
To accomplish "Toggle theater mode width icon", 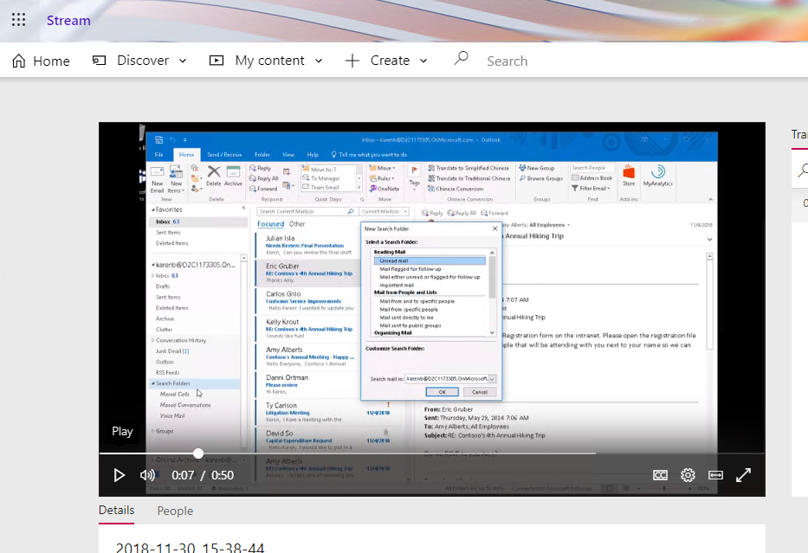I will coord(715,475).
